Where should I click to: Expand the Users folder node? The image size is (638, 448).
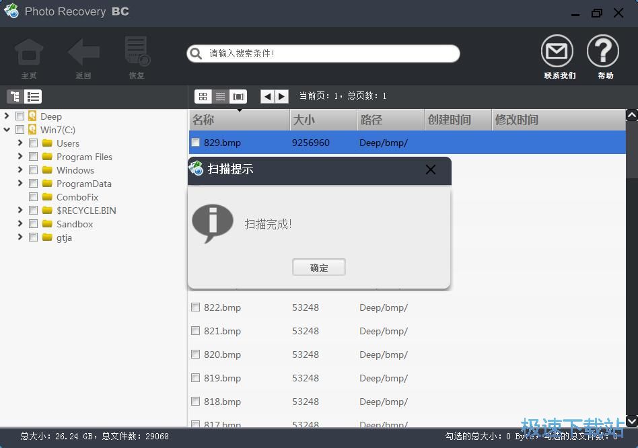pos(20,143)
